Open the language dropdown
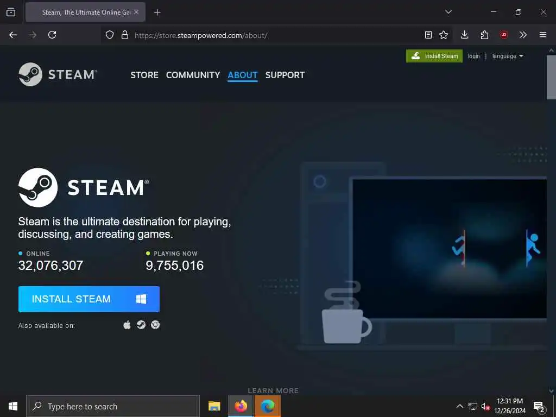 tap(508, 56)
